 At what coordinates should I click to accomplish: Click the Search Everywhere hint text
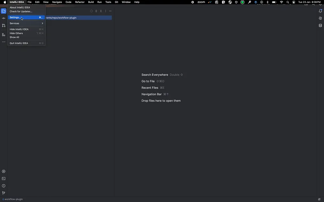click(x=155, y=75)
